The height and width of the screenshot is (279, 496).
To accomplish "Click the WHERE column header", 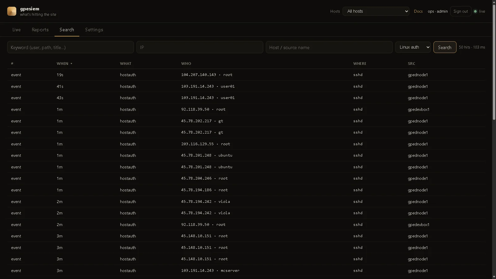I will pyautogui.click(x=360, y=64).
